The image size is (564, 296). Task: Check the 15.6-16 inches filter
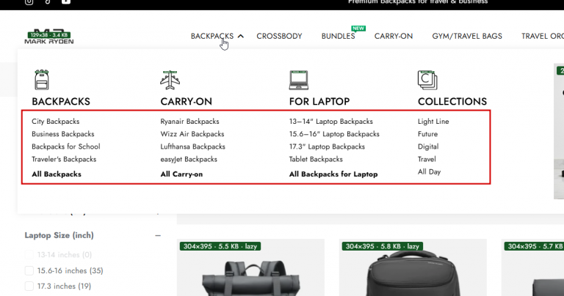click(x=29, y=270)
